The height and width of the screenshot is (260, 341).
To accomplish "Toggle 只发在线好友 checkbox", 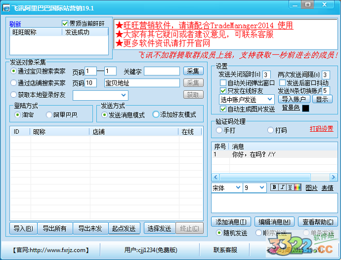I will pyautogui.click(x=223, y=91).
